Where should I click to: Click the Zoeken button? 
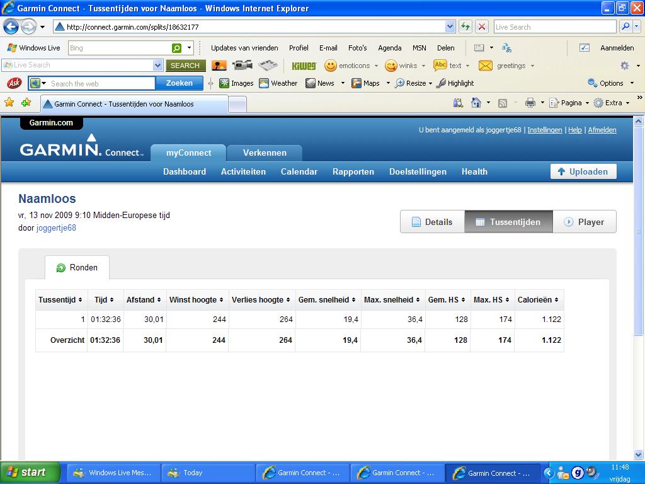[x=180, y=83]
